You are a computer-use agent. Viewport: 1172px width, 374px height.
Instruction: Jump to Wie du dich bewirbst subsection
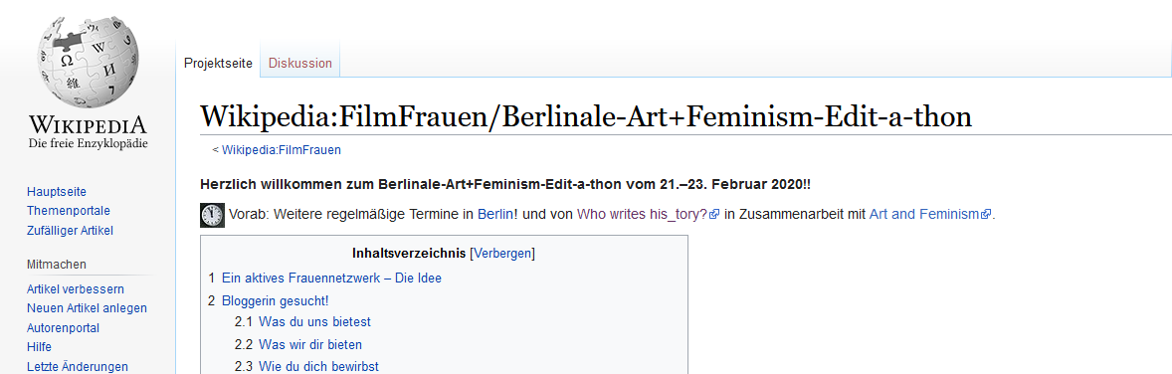318,366
